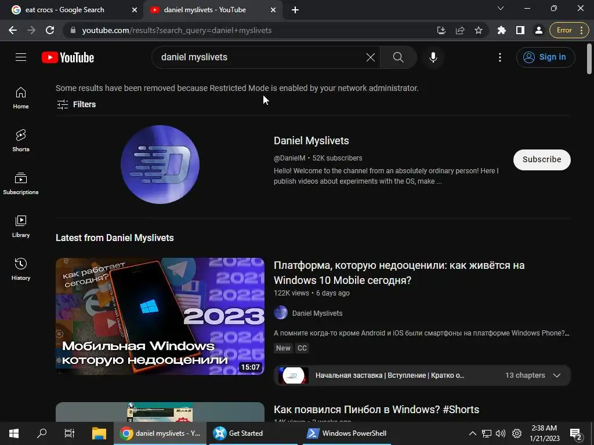
Task: Clear the search box with X icon
Action: pos(371,57)
